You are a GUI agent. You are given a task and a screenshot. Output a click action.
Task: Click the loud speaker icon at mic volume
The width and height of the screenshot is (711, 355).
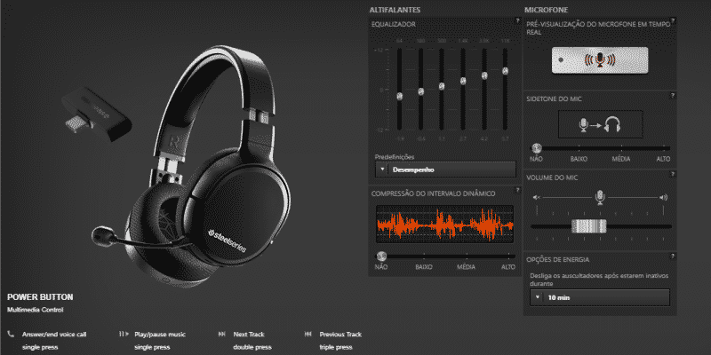tap(664, 197)
